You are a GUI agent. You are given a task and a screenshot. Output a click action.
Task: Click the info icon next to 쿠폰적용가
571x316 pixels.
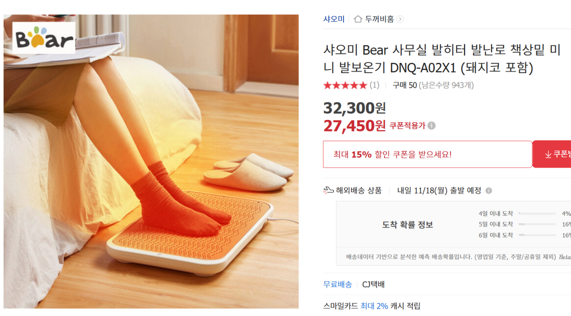click(x=431, y=126)
